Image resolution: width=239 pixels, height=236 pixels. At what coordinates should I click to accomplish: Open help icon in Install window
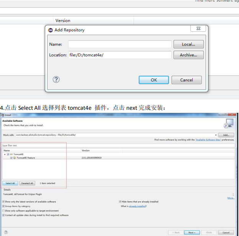click(6, 232)
